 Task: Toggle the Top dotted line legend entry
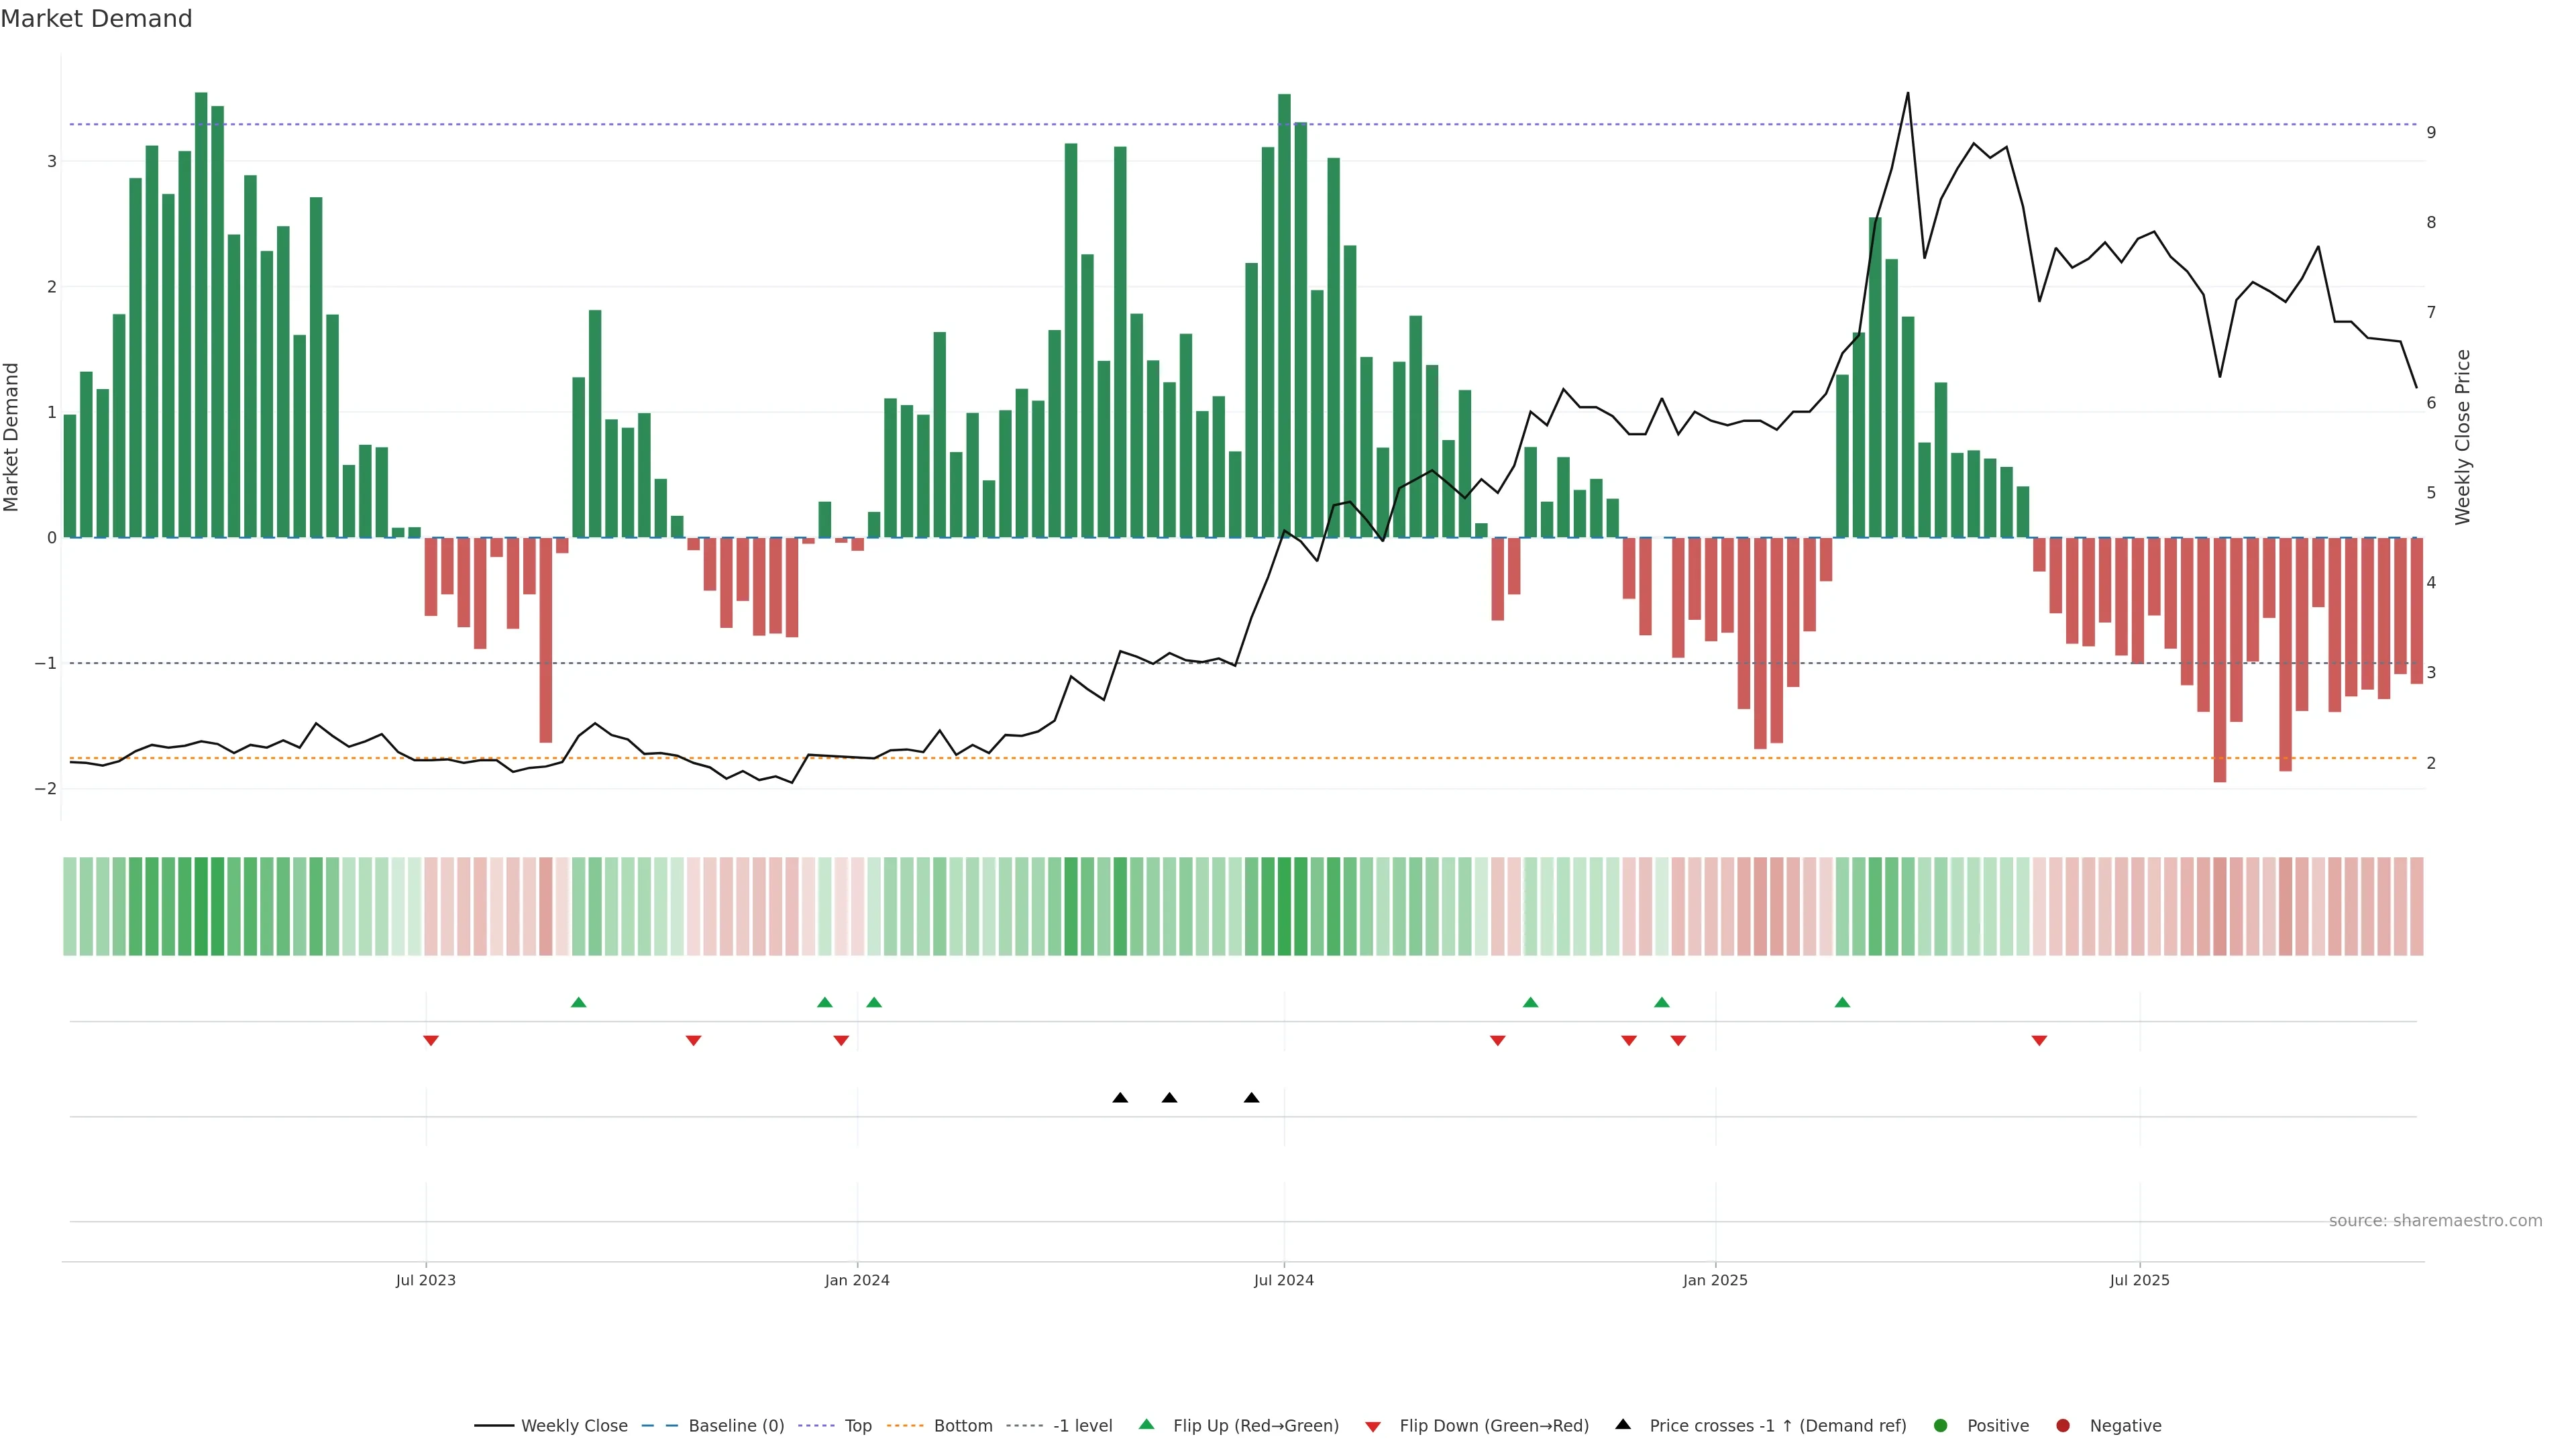[857, 1425]
